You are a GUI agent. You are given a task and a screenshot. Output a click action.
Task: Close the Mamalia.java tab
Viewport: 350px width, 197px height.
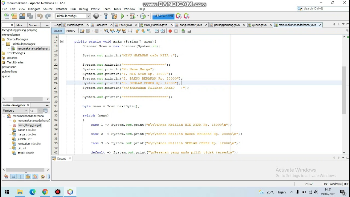[x=88, y=25]
